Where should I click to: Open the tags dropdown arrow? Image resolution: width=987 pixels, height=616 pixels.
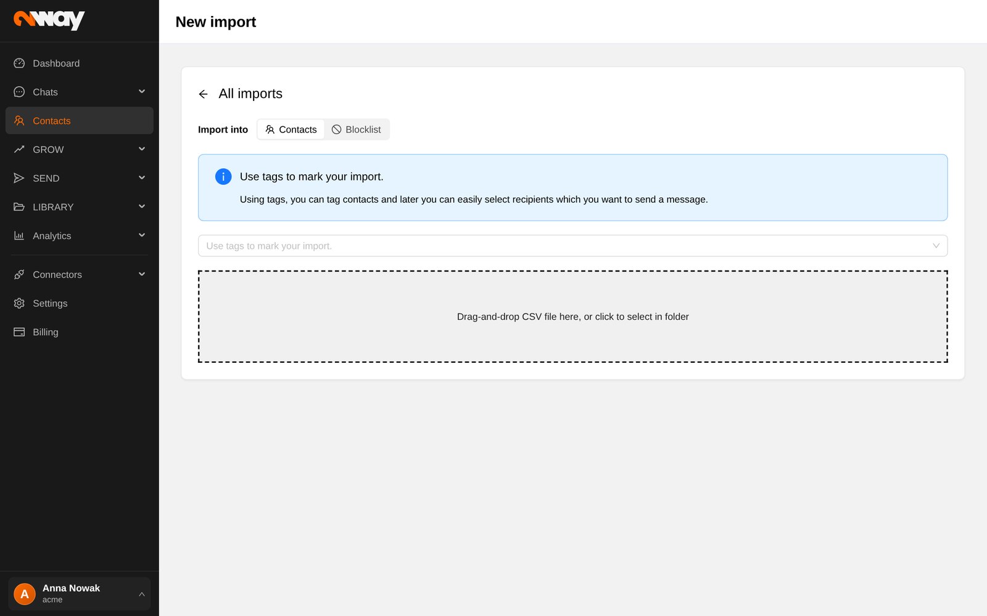click(x=936, y=246)
